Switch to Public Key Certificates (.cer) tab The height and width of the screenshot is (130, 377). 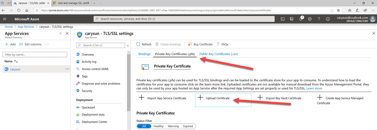[219, 54]
